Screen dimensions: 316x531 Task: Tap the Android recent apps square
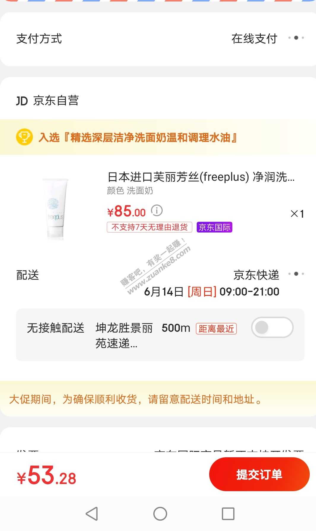pos(228,513)
